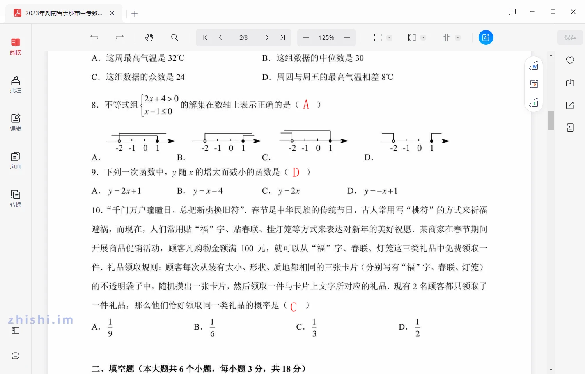
Task: Click the equation y=−x+1
Action: click(381, 191)
